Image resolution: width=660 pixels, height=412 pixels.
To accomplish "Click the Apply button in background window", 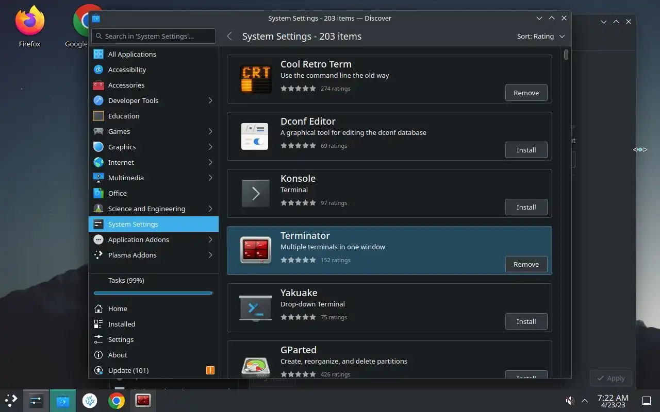I will (x=611, y=378).
